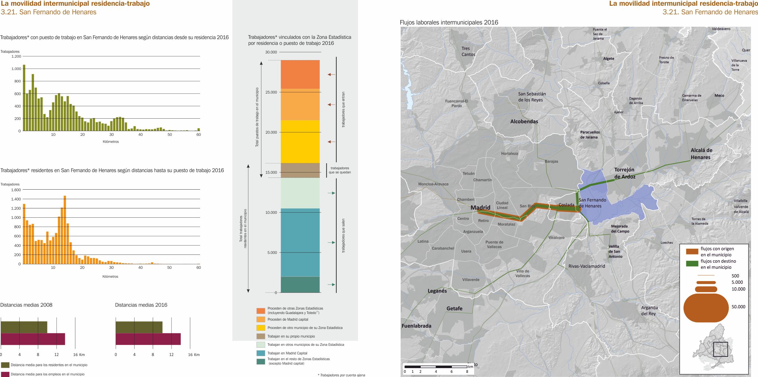Image resolution: width=758 pixels, height=377 pixels.
Task: Click the 10.000 flow-size symbol in map legend
Action: pos(706,289)
